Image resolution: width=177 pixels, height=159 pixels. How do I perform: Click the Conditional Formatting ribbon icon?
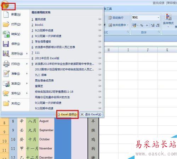pos(168,17)
